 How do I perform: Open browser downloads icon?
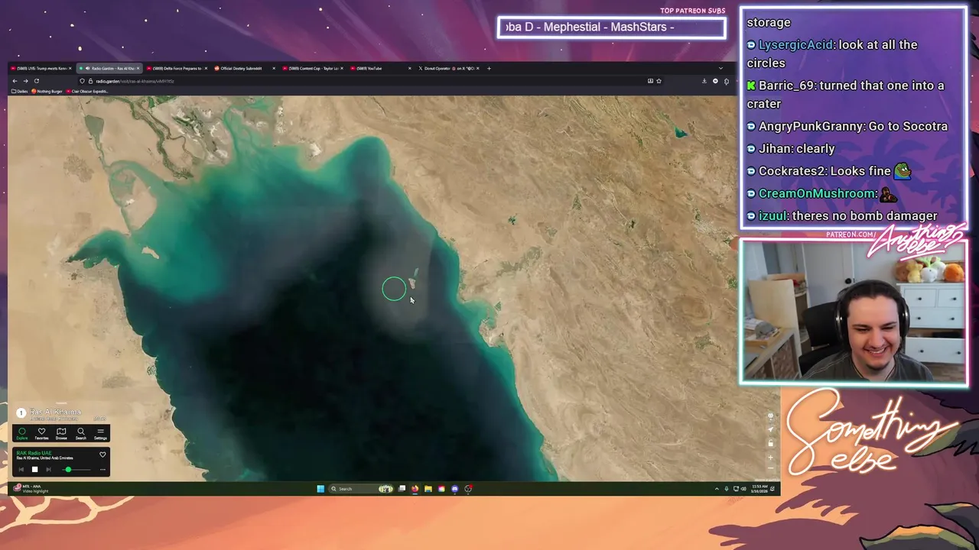[x=704, y=81]
